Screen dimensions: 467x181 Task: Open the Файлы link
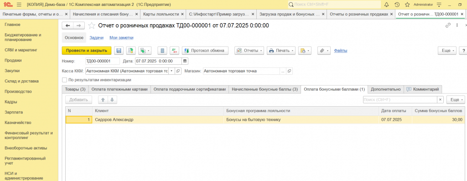[x=340, y=51]
